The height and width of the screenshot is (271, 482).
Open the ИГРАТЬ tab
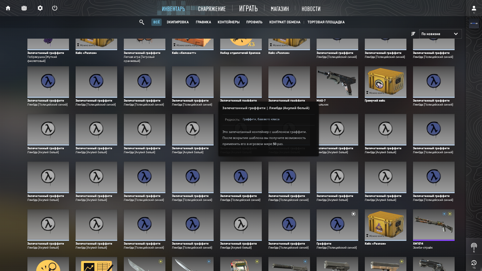(x=248, y=9)
